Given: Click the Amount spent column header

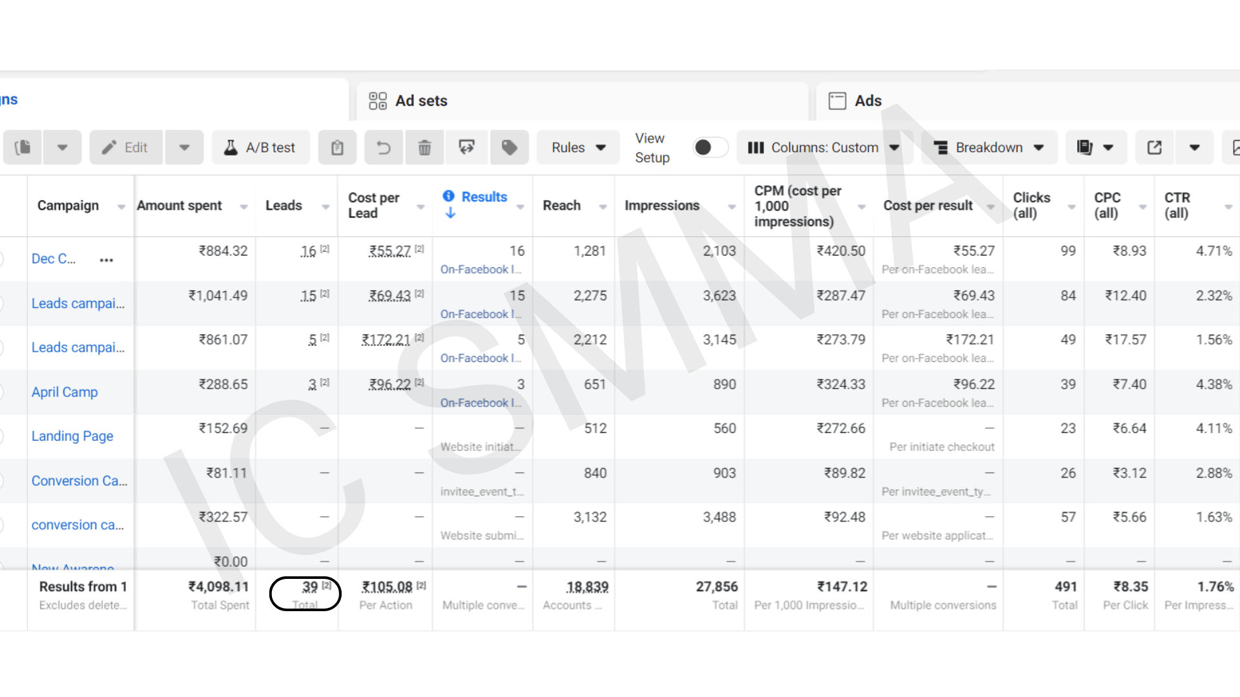Looking at the screenshot, I should pos(179,206).
